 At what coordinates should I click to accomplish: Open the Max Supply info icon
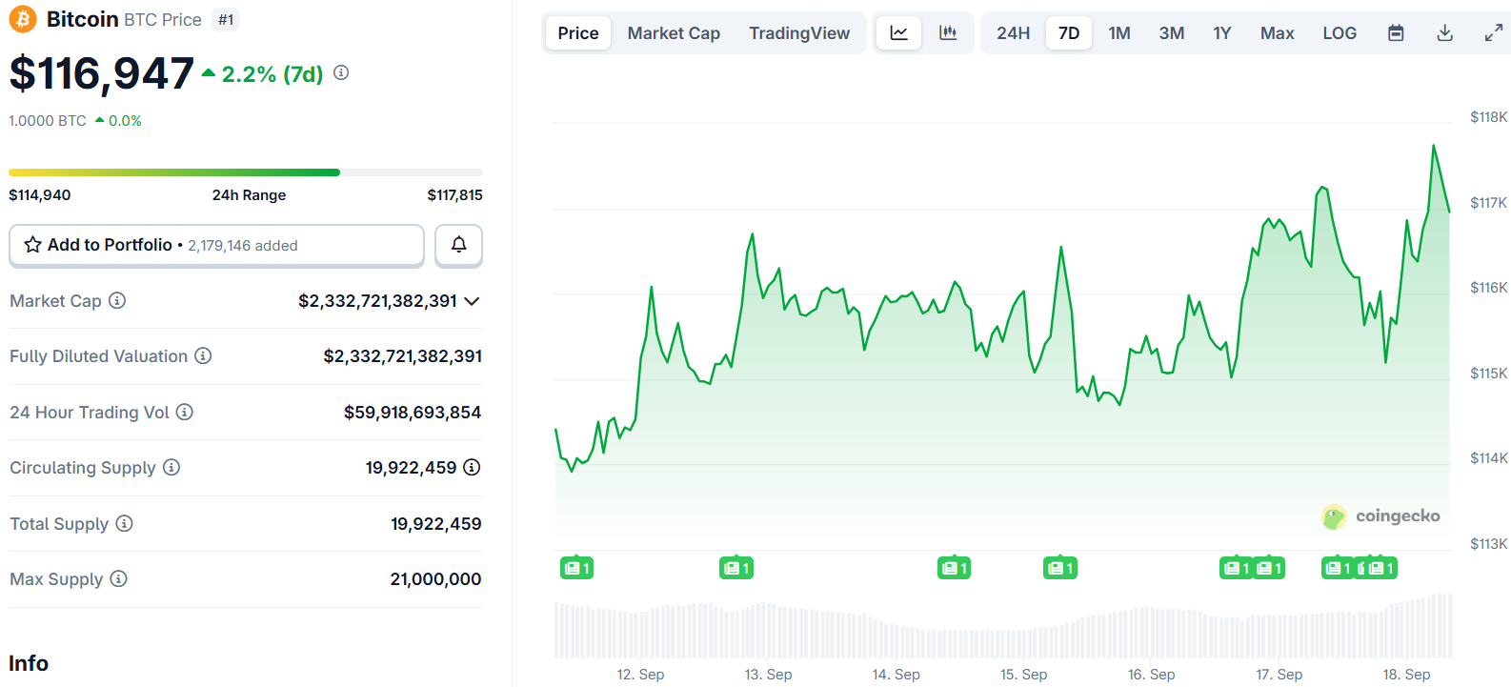coord(118,578)
